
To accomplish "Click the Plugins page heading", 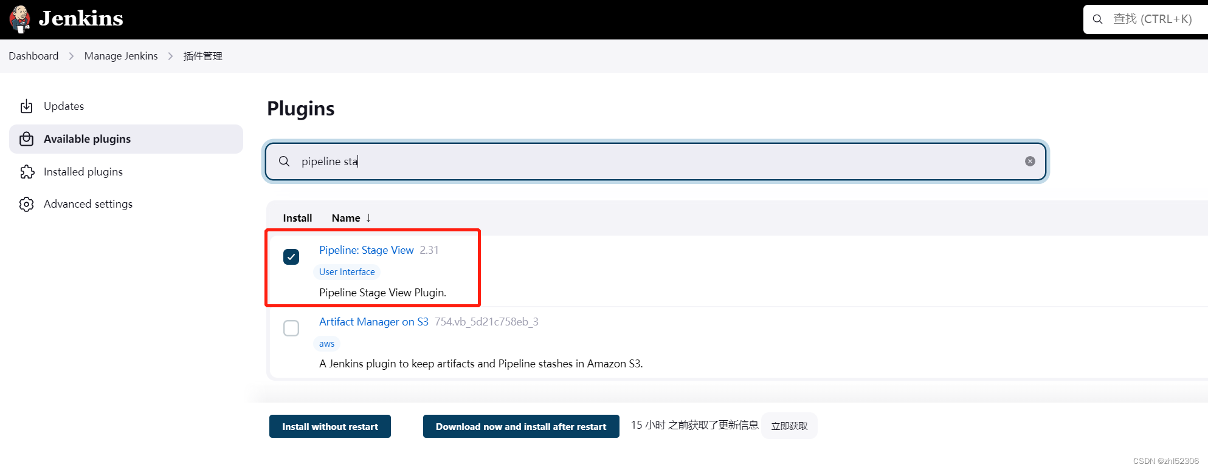I will click(301, 109).
